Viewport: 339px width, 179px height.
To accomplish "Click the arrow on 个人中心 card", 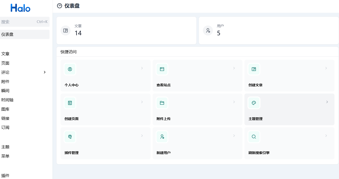I will tap(142, 68).
